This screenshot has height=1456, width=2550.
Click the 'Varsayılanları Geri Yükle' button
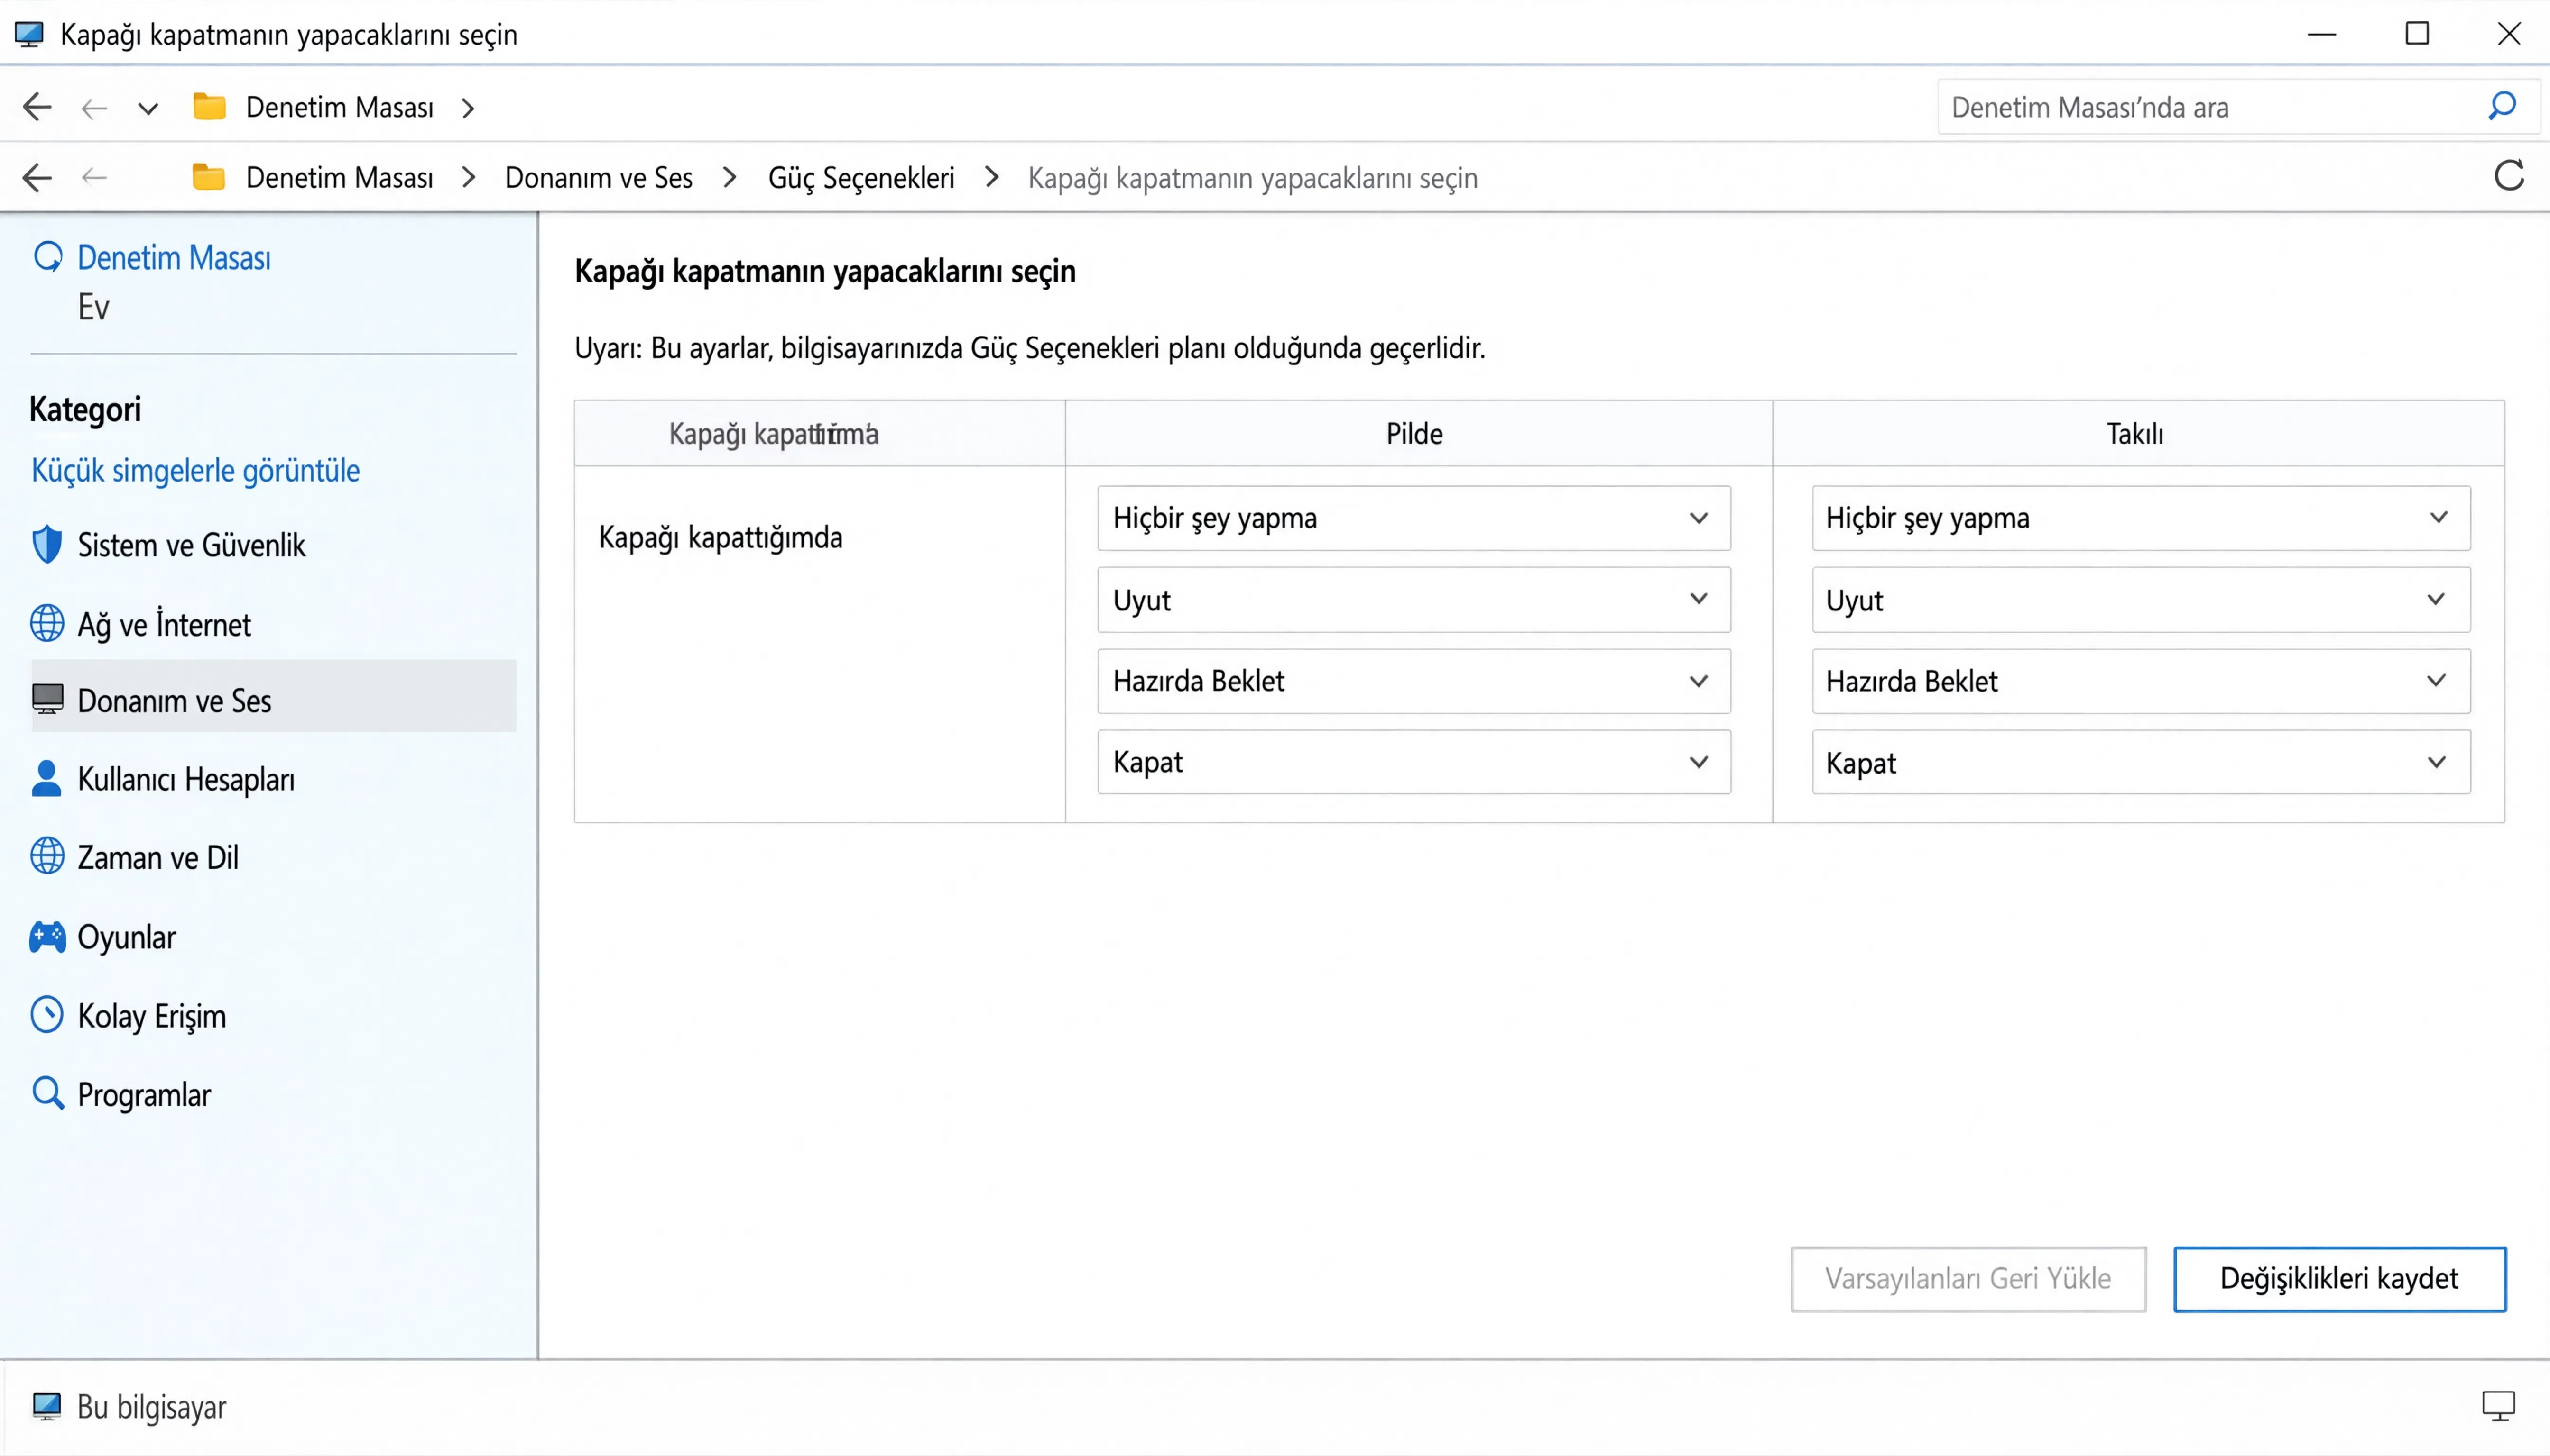click(x=1968, y=1279)
